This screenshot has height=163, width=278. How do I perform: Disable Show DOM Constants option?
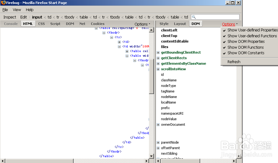(246, 53)
